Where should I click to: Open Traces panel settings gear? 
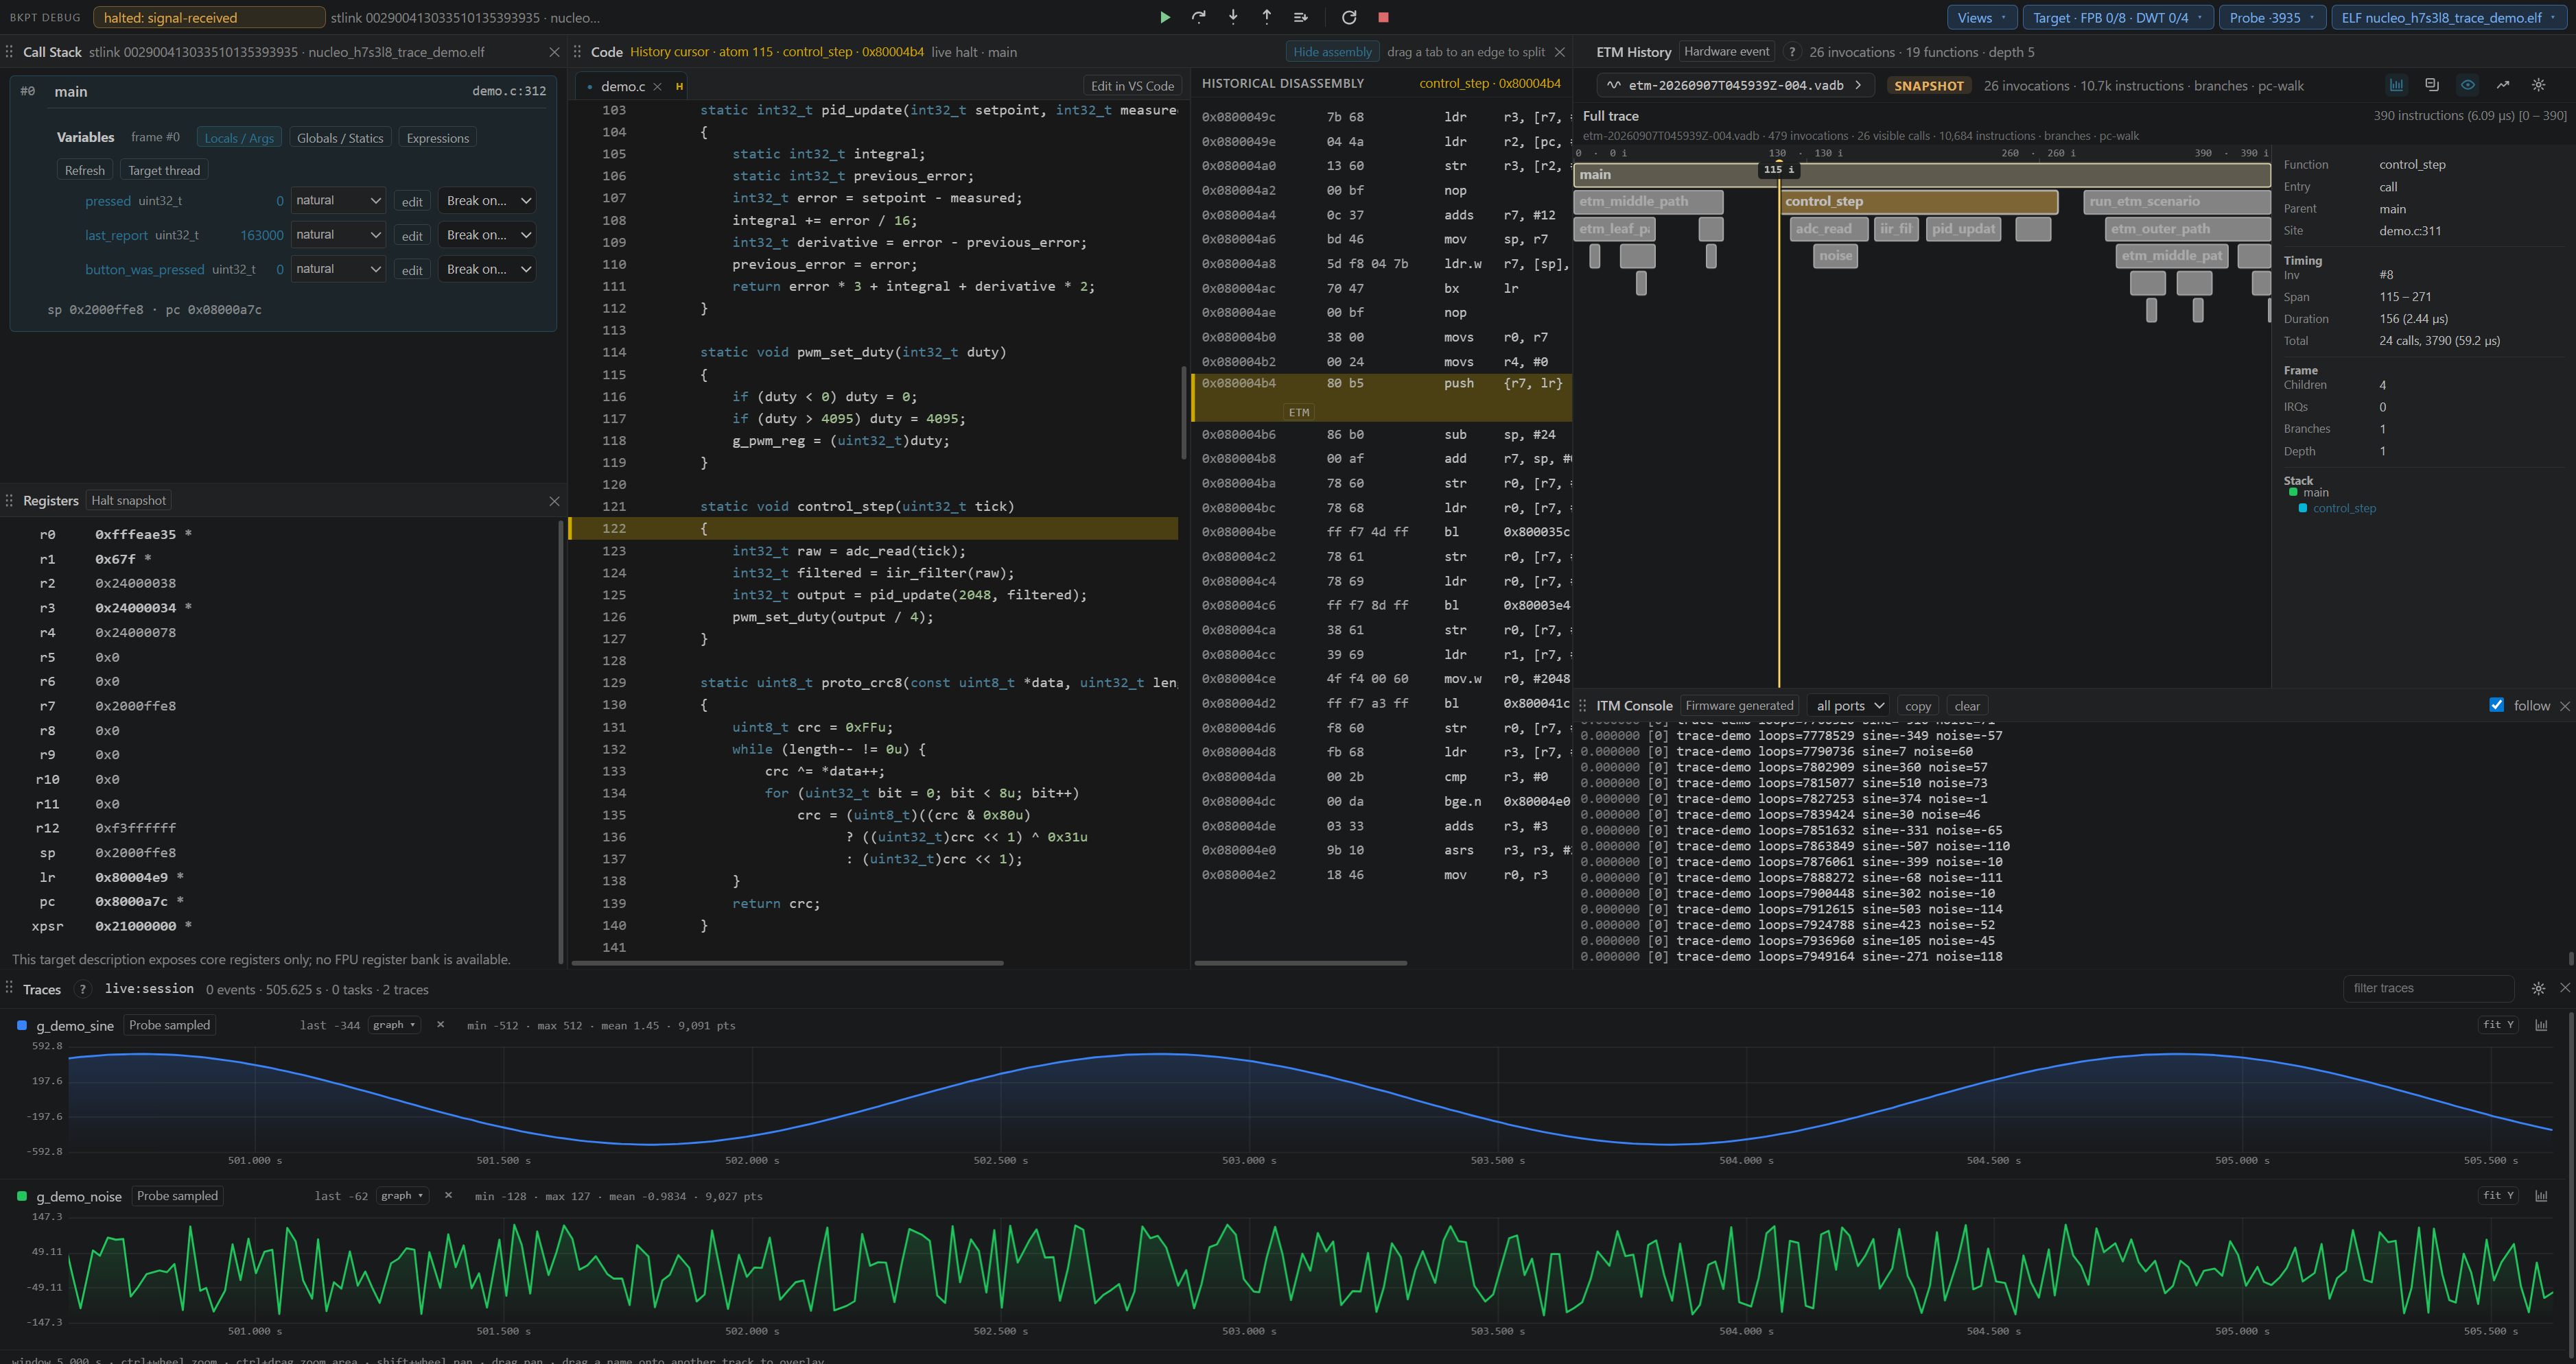2538,988
